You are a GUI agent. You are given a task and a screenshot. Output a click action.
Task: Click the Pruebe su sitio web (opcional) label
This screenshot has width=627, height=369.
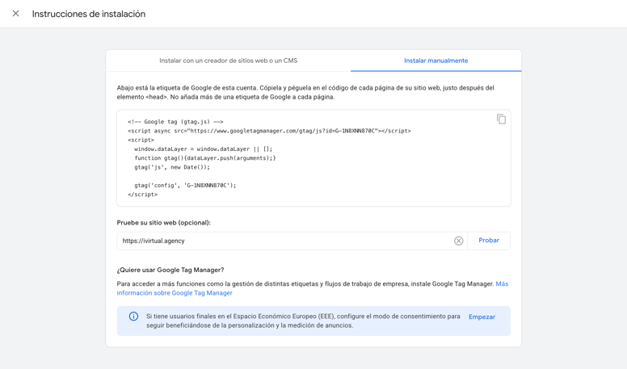163,223
